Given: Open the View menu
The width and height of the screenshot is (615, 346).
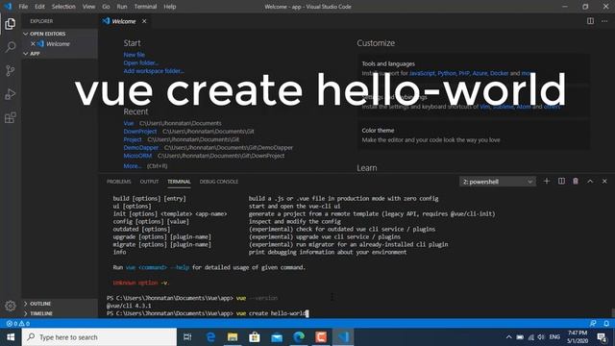Looking at the screenshot, I should [88, 7].
